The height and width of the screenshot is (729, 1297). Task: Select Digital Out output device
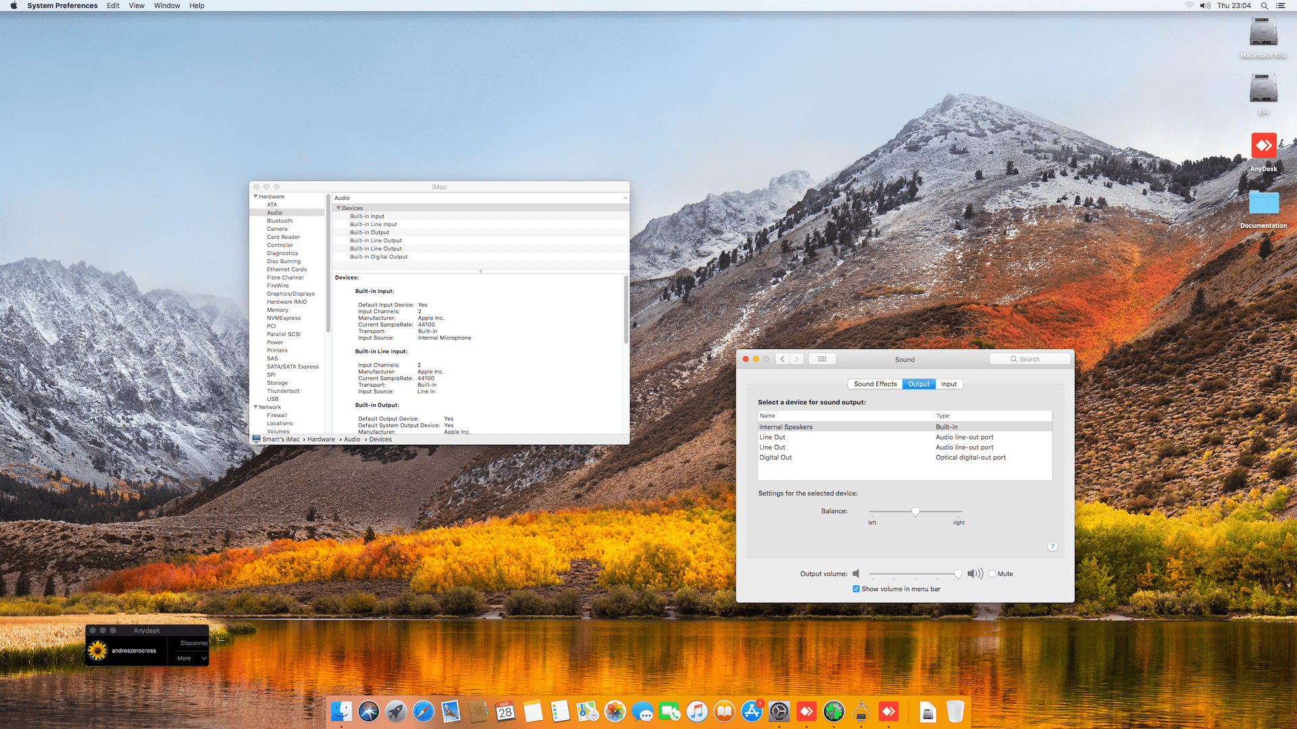[x=905, y=458]
